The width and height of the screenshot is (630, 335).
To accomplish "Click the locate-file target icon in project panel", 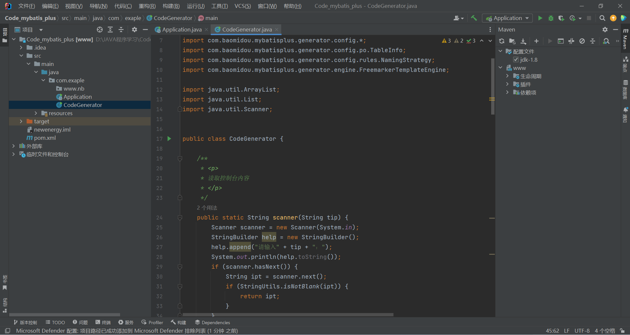I will coord(100,30).
